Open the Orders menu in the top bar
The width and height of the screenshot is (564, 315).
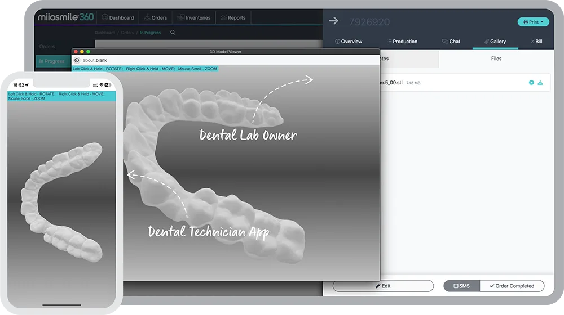coord(155,17)
